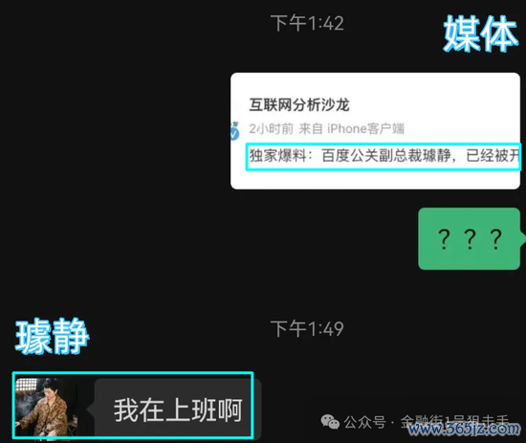Click the blue 璩静 caption label
Image resolution: width=526 pixels, height=443 pixels.
pos(52,336)
